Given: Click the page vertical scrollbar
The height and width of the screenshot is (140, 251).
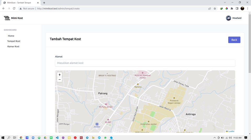Looking at the screenshot, I should (x=249, y=44).
